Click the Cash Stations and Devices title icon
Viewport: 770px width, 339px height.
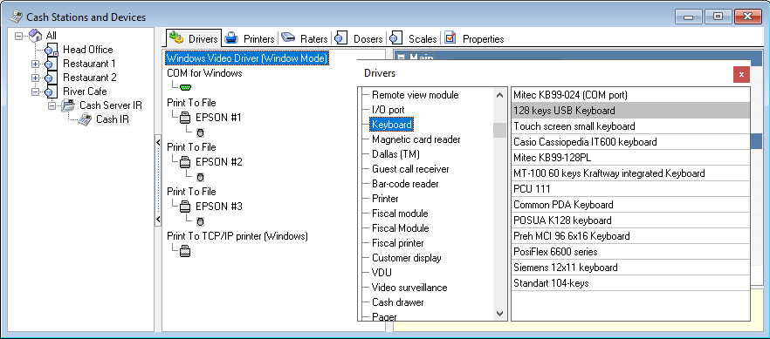pos(16,17)
